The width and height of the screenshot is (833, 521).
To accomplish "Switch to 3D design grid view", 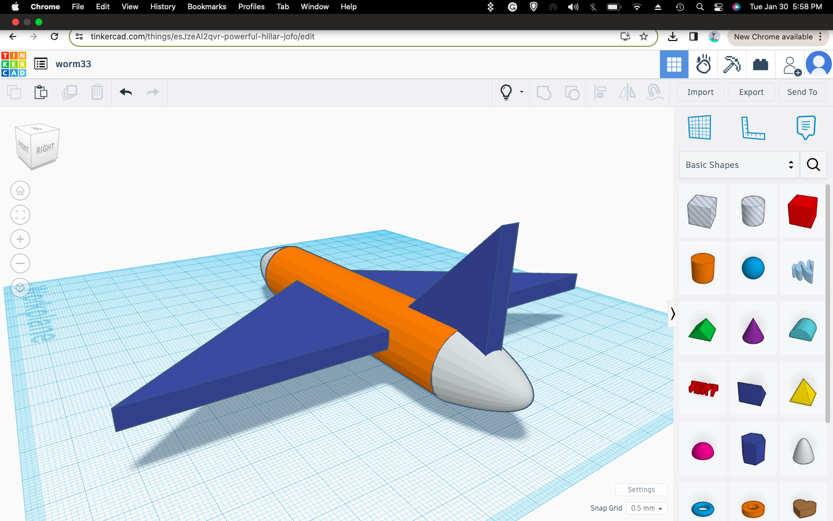I will pyautogui.click(x=674, y=64).
